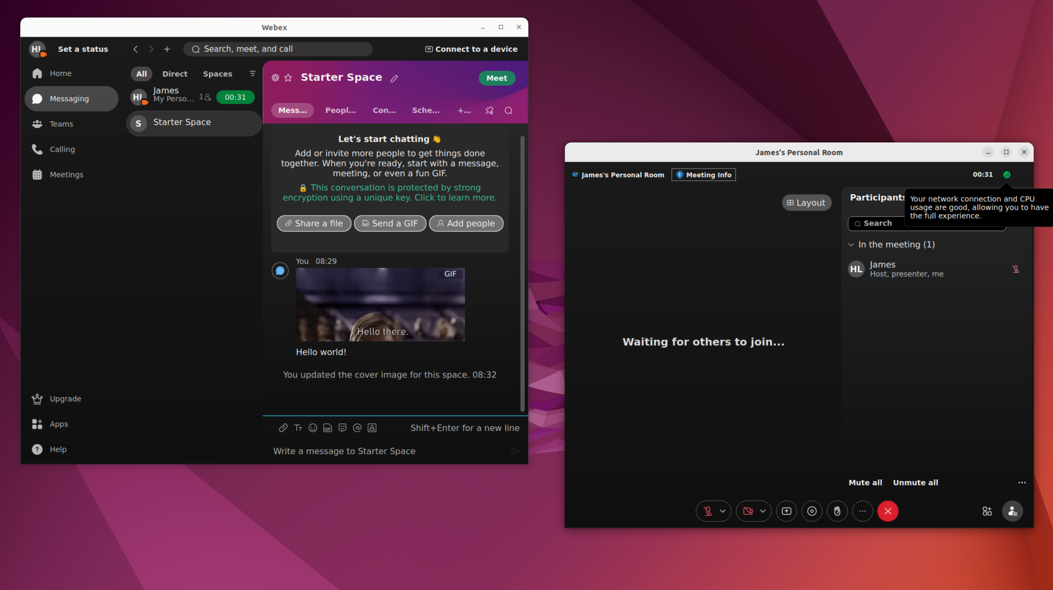
Task: Click the encryption learn more link
Action: [389, 193]
